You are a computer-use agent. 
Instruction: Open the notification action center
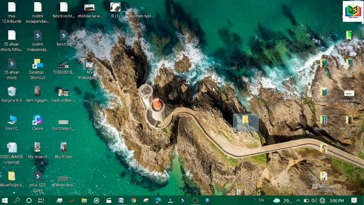click(x=354, y=200)
